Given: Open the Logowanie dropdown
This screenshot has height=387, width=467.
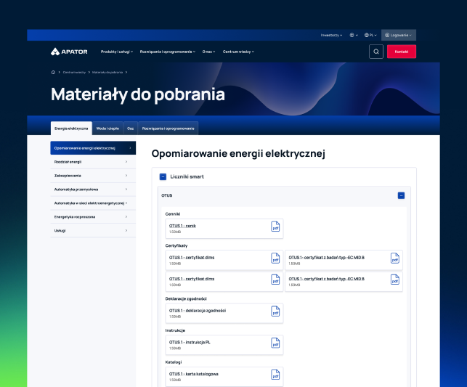Looking at the screenshot, I should [x=399, y=35].
